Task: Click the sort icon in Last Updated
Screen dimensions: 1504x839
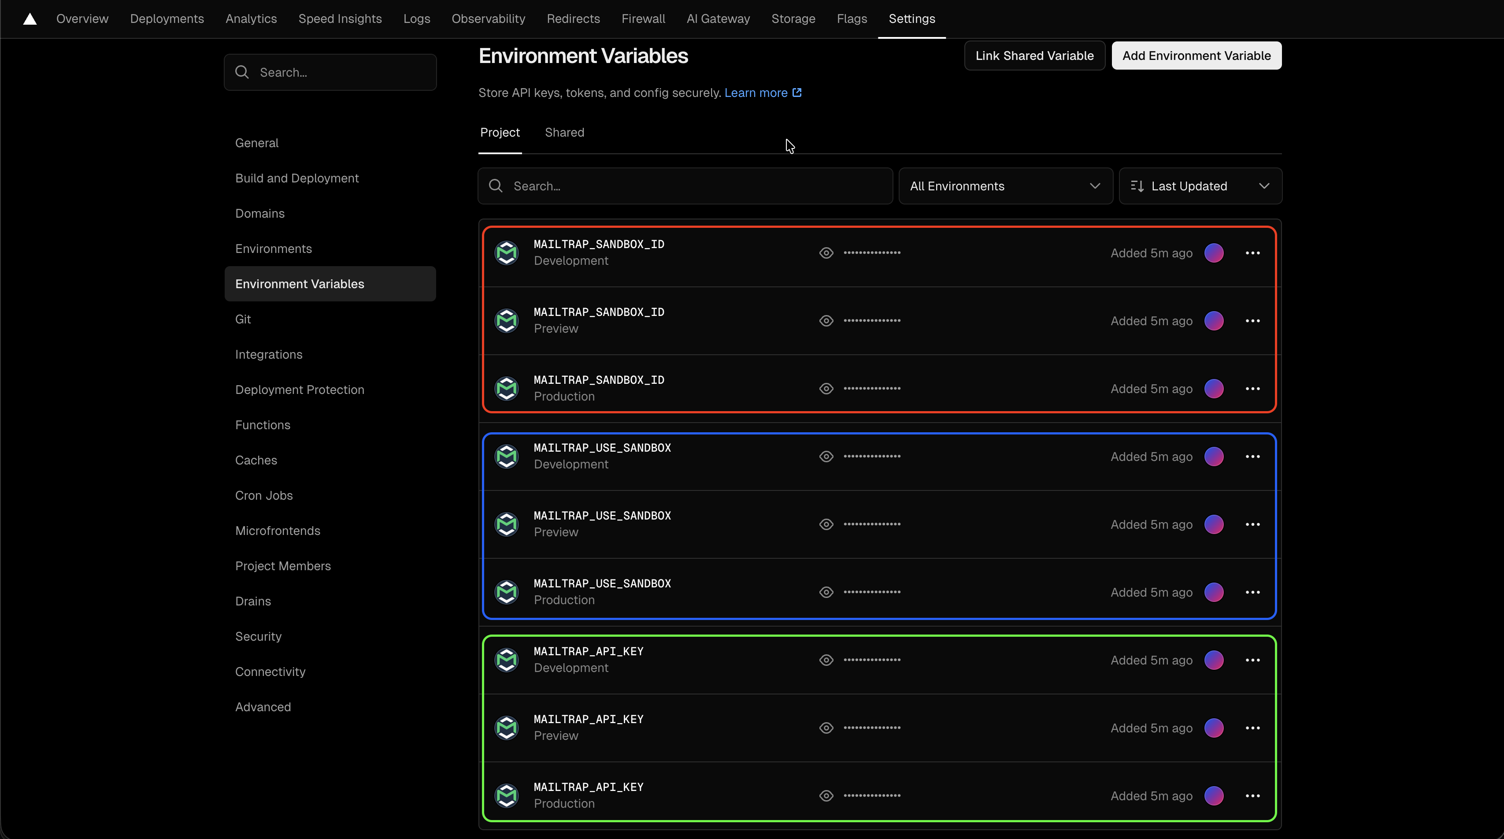Action: pyautogui.click(x=1137, y=186)
